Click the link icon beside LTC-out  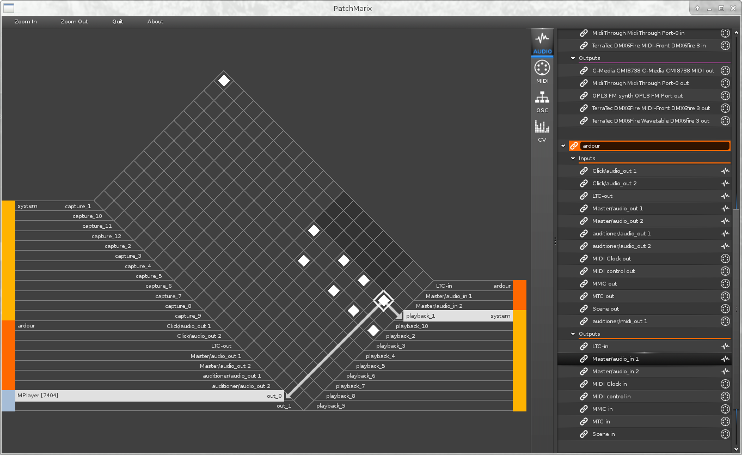coord(584,196)
